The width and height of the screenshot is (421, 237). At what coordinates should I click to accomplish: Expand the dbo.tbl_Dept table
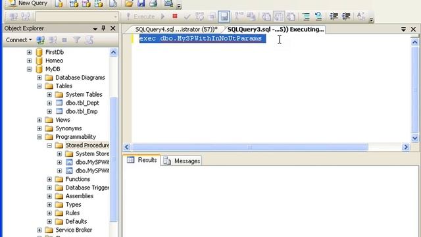click(x=49, y=103)
